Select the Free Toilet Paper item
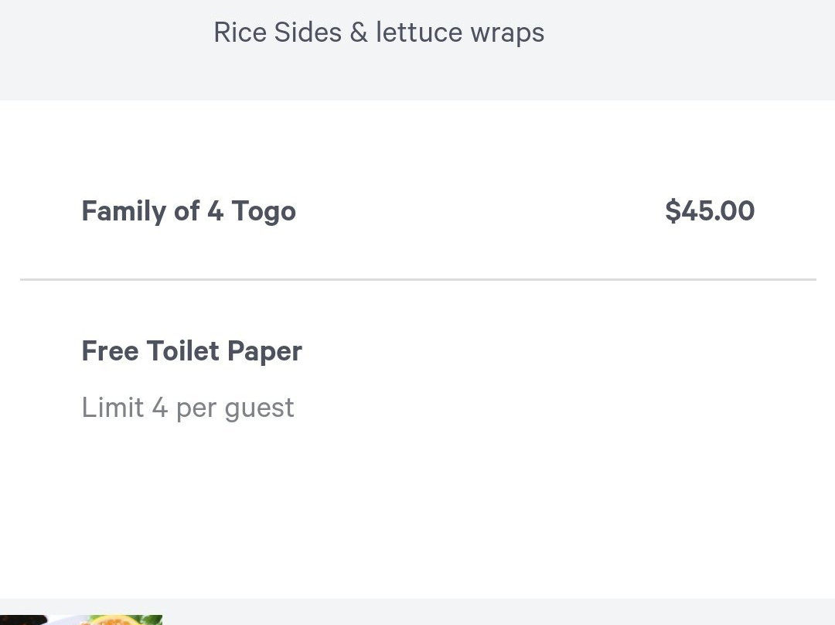The image size is (835, 625). point(192,351)
